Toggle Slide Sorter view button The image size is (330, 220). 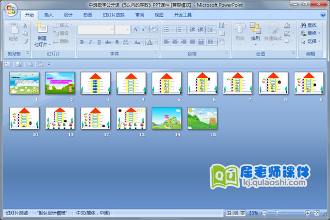tap(235, 213)
